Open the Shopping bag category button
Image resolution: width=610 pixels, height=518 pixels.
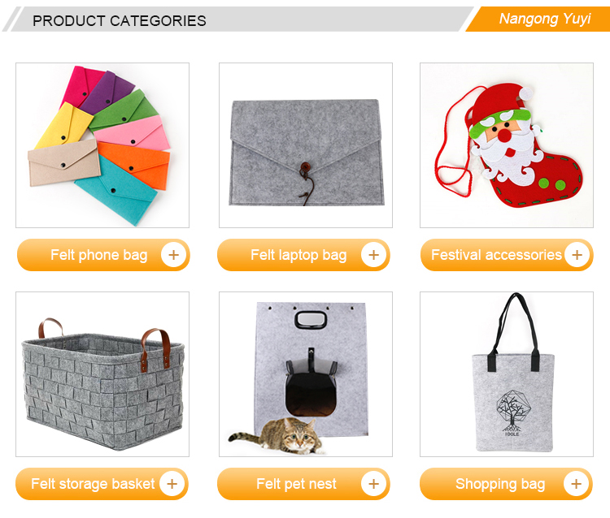[506, 484]
